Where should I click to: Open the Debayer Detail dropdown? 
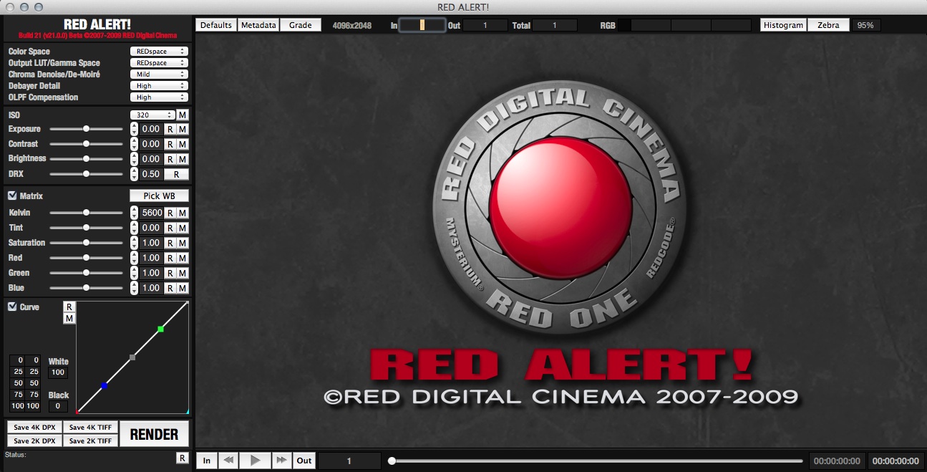click(x=159, y=86)
